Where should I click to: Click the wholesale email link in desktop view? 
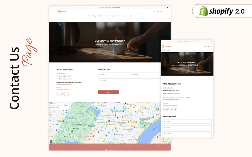point(63,90)
